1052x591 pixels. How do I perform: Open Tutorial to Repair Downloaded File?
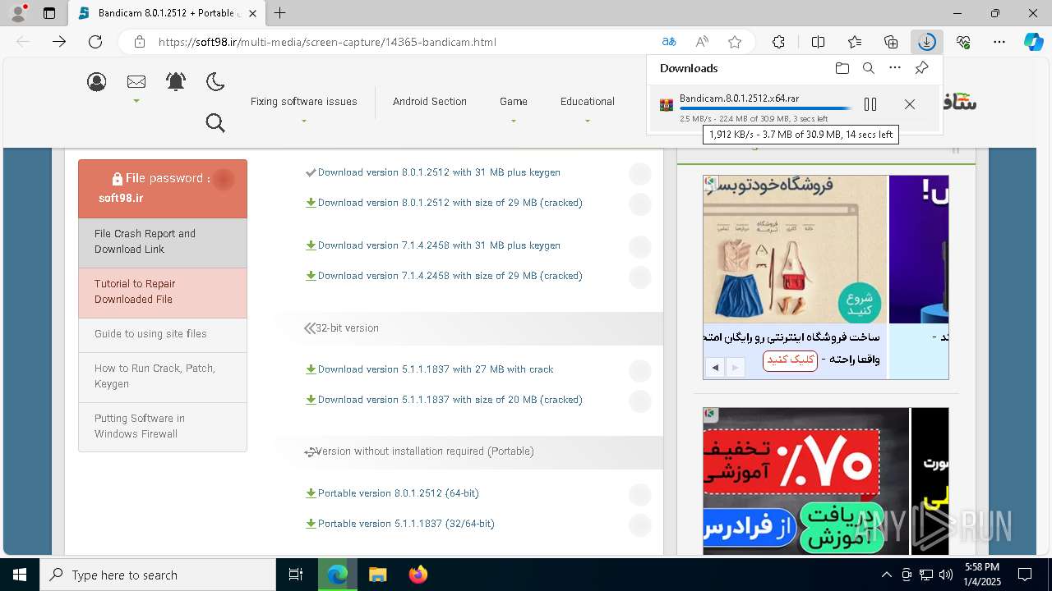click(x=163, y=292)
